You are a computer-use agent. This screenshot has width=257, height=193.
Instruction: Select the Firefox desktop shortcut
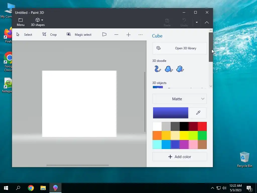click(x=8, y=35)
